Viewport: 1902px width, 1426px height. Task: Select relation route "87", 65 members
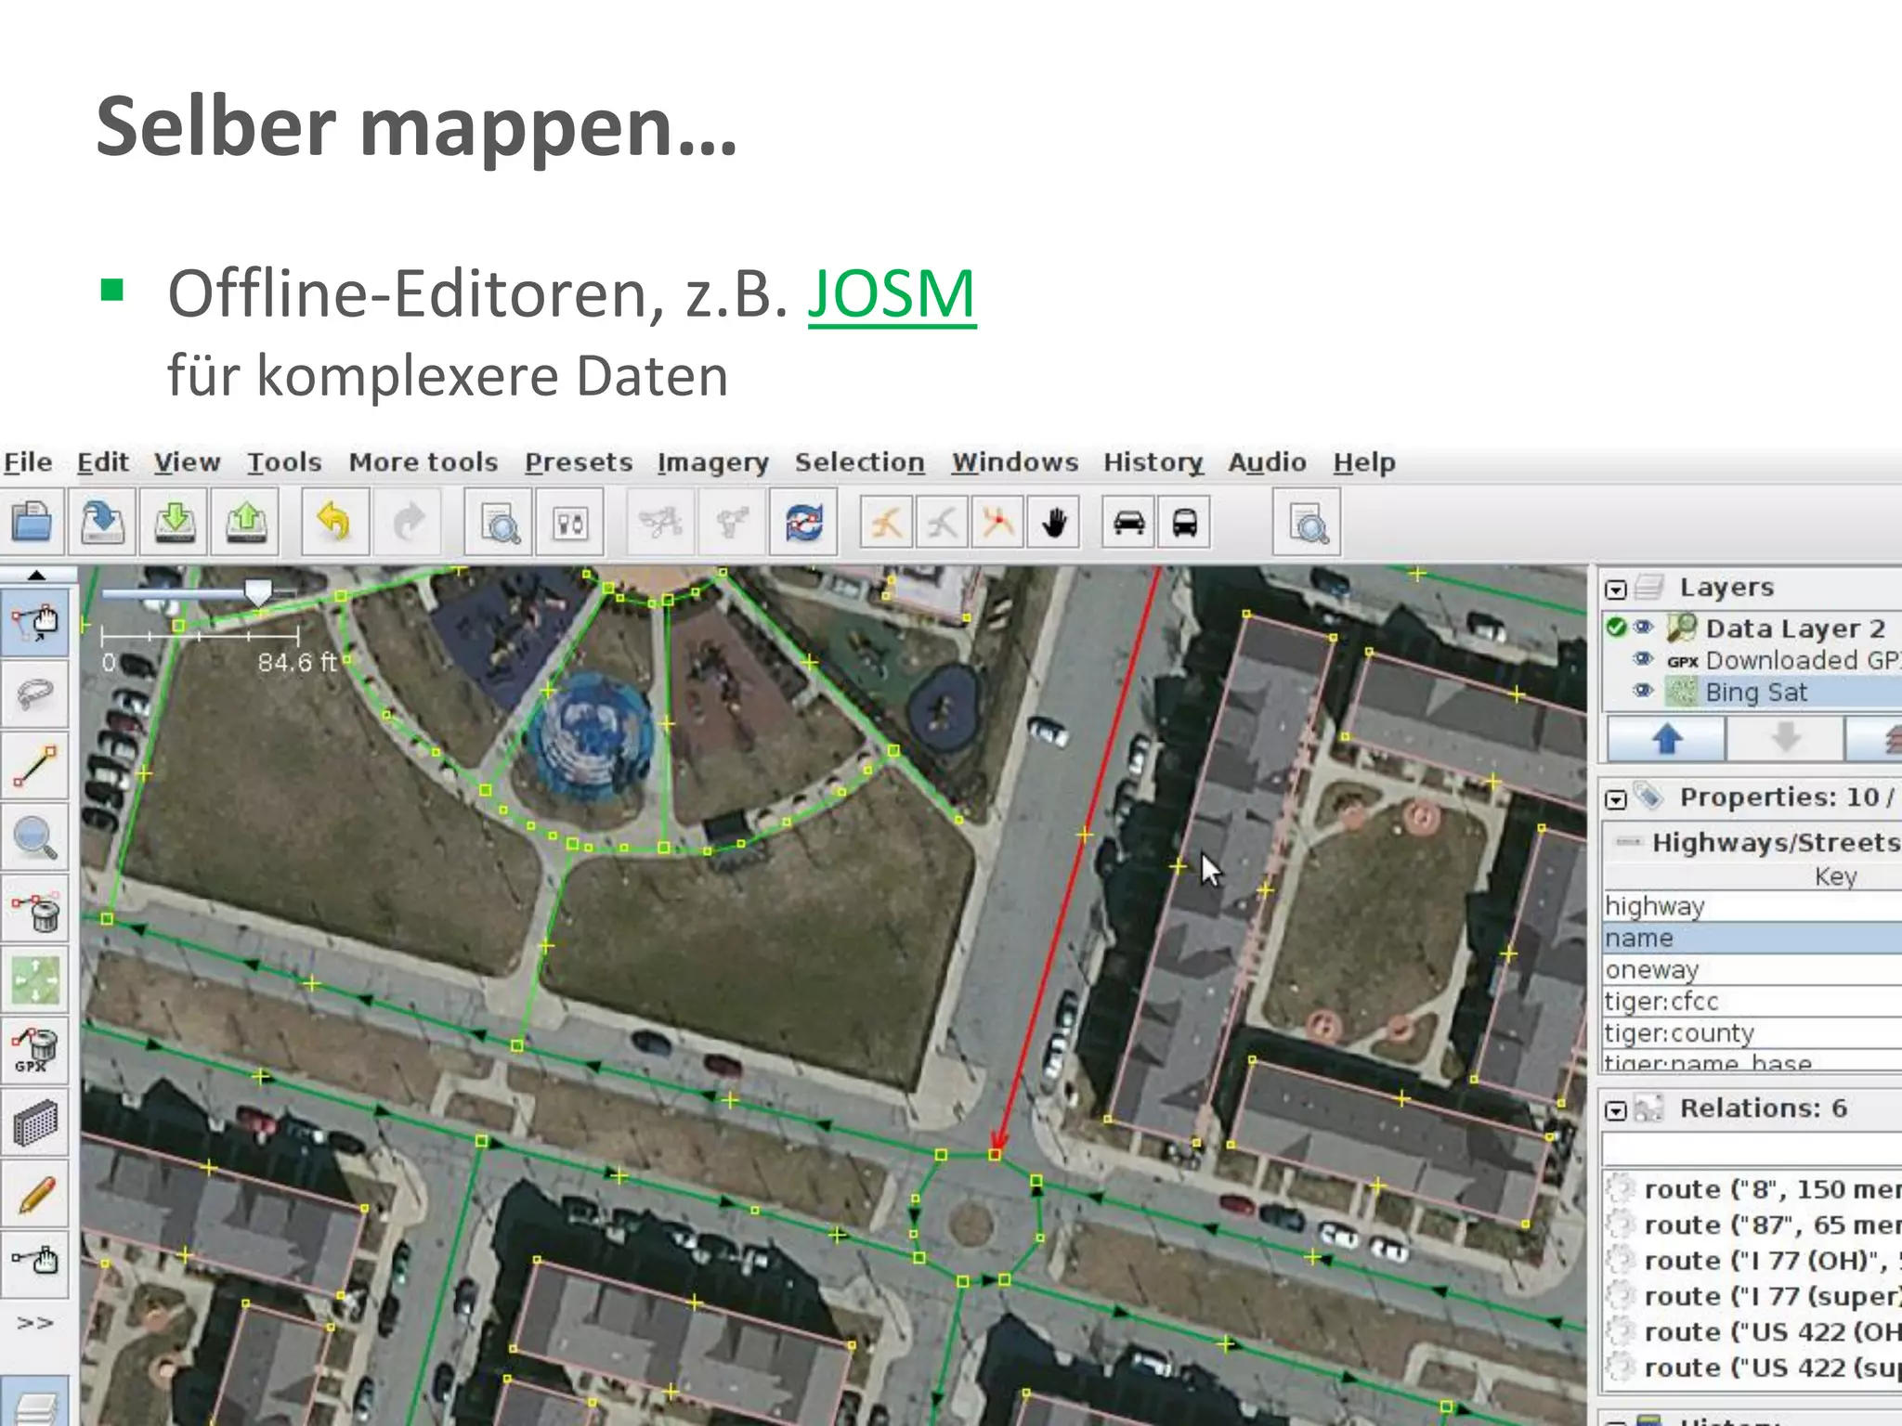[x=1753, y=1225]
